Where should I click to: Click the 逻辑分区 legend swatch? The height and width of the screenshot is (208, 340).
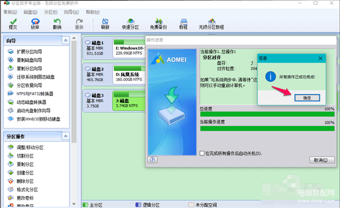tap(138, 205)
